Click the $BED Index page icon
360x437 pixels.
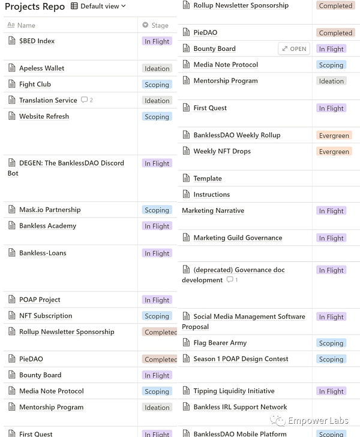pos(12,41)
